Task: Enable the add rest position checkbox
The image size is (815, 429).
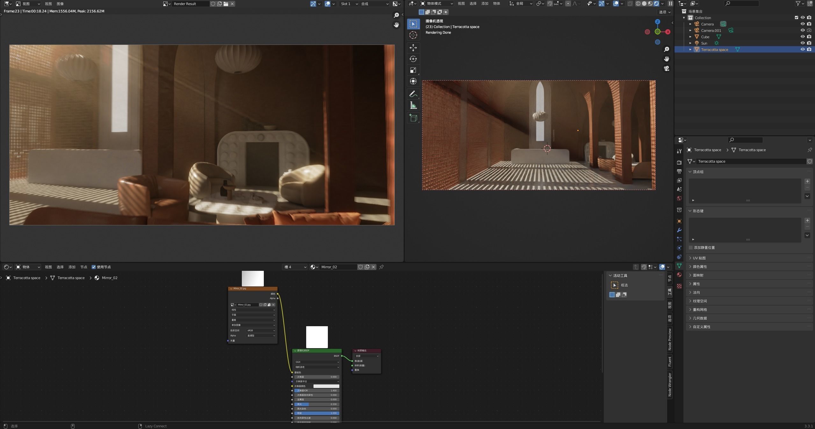Action: [x=691, y=248]
